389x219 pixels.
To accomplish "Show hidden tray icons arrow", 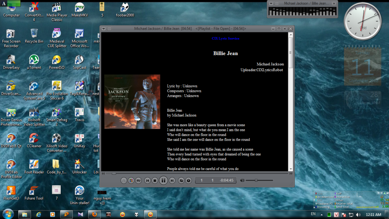I will (x=321, y=214).
